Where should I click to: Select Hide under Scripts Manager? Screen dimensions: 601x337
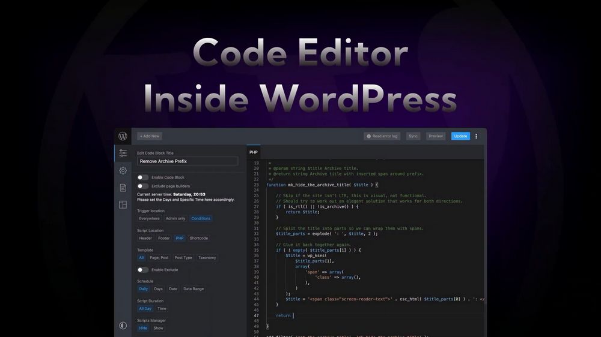(143, 328)
